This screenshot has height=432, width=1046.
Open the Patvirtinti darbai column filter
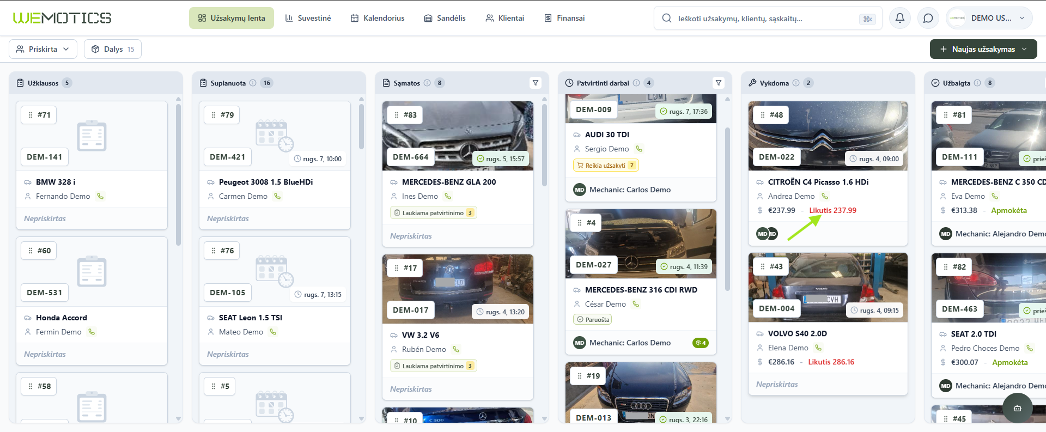(x=719, y=83)
